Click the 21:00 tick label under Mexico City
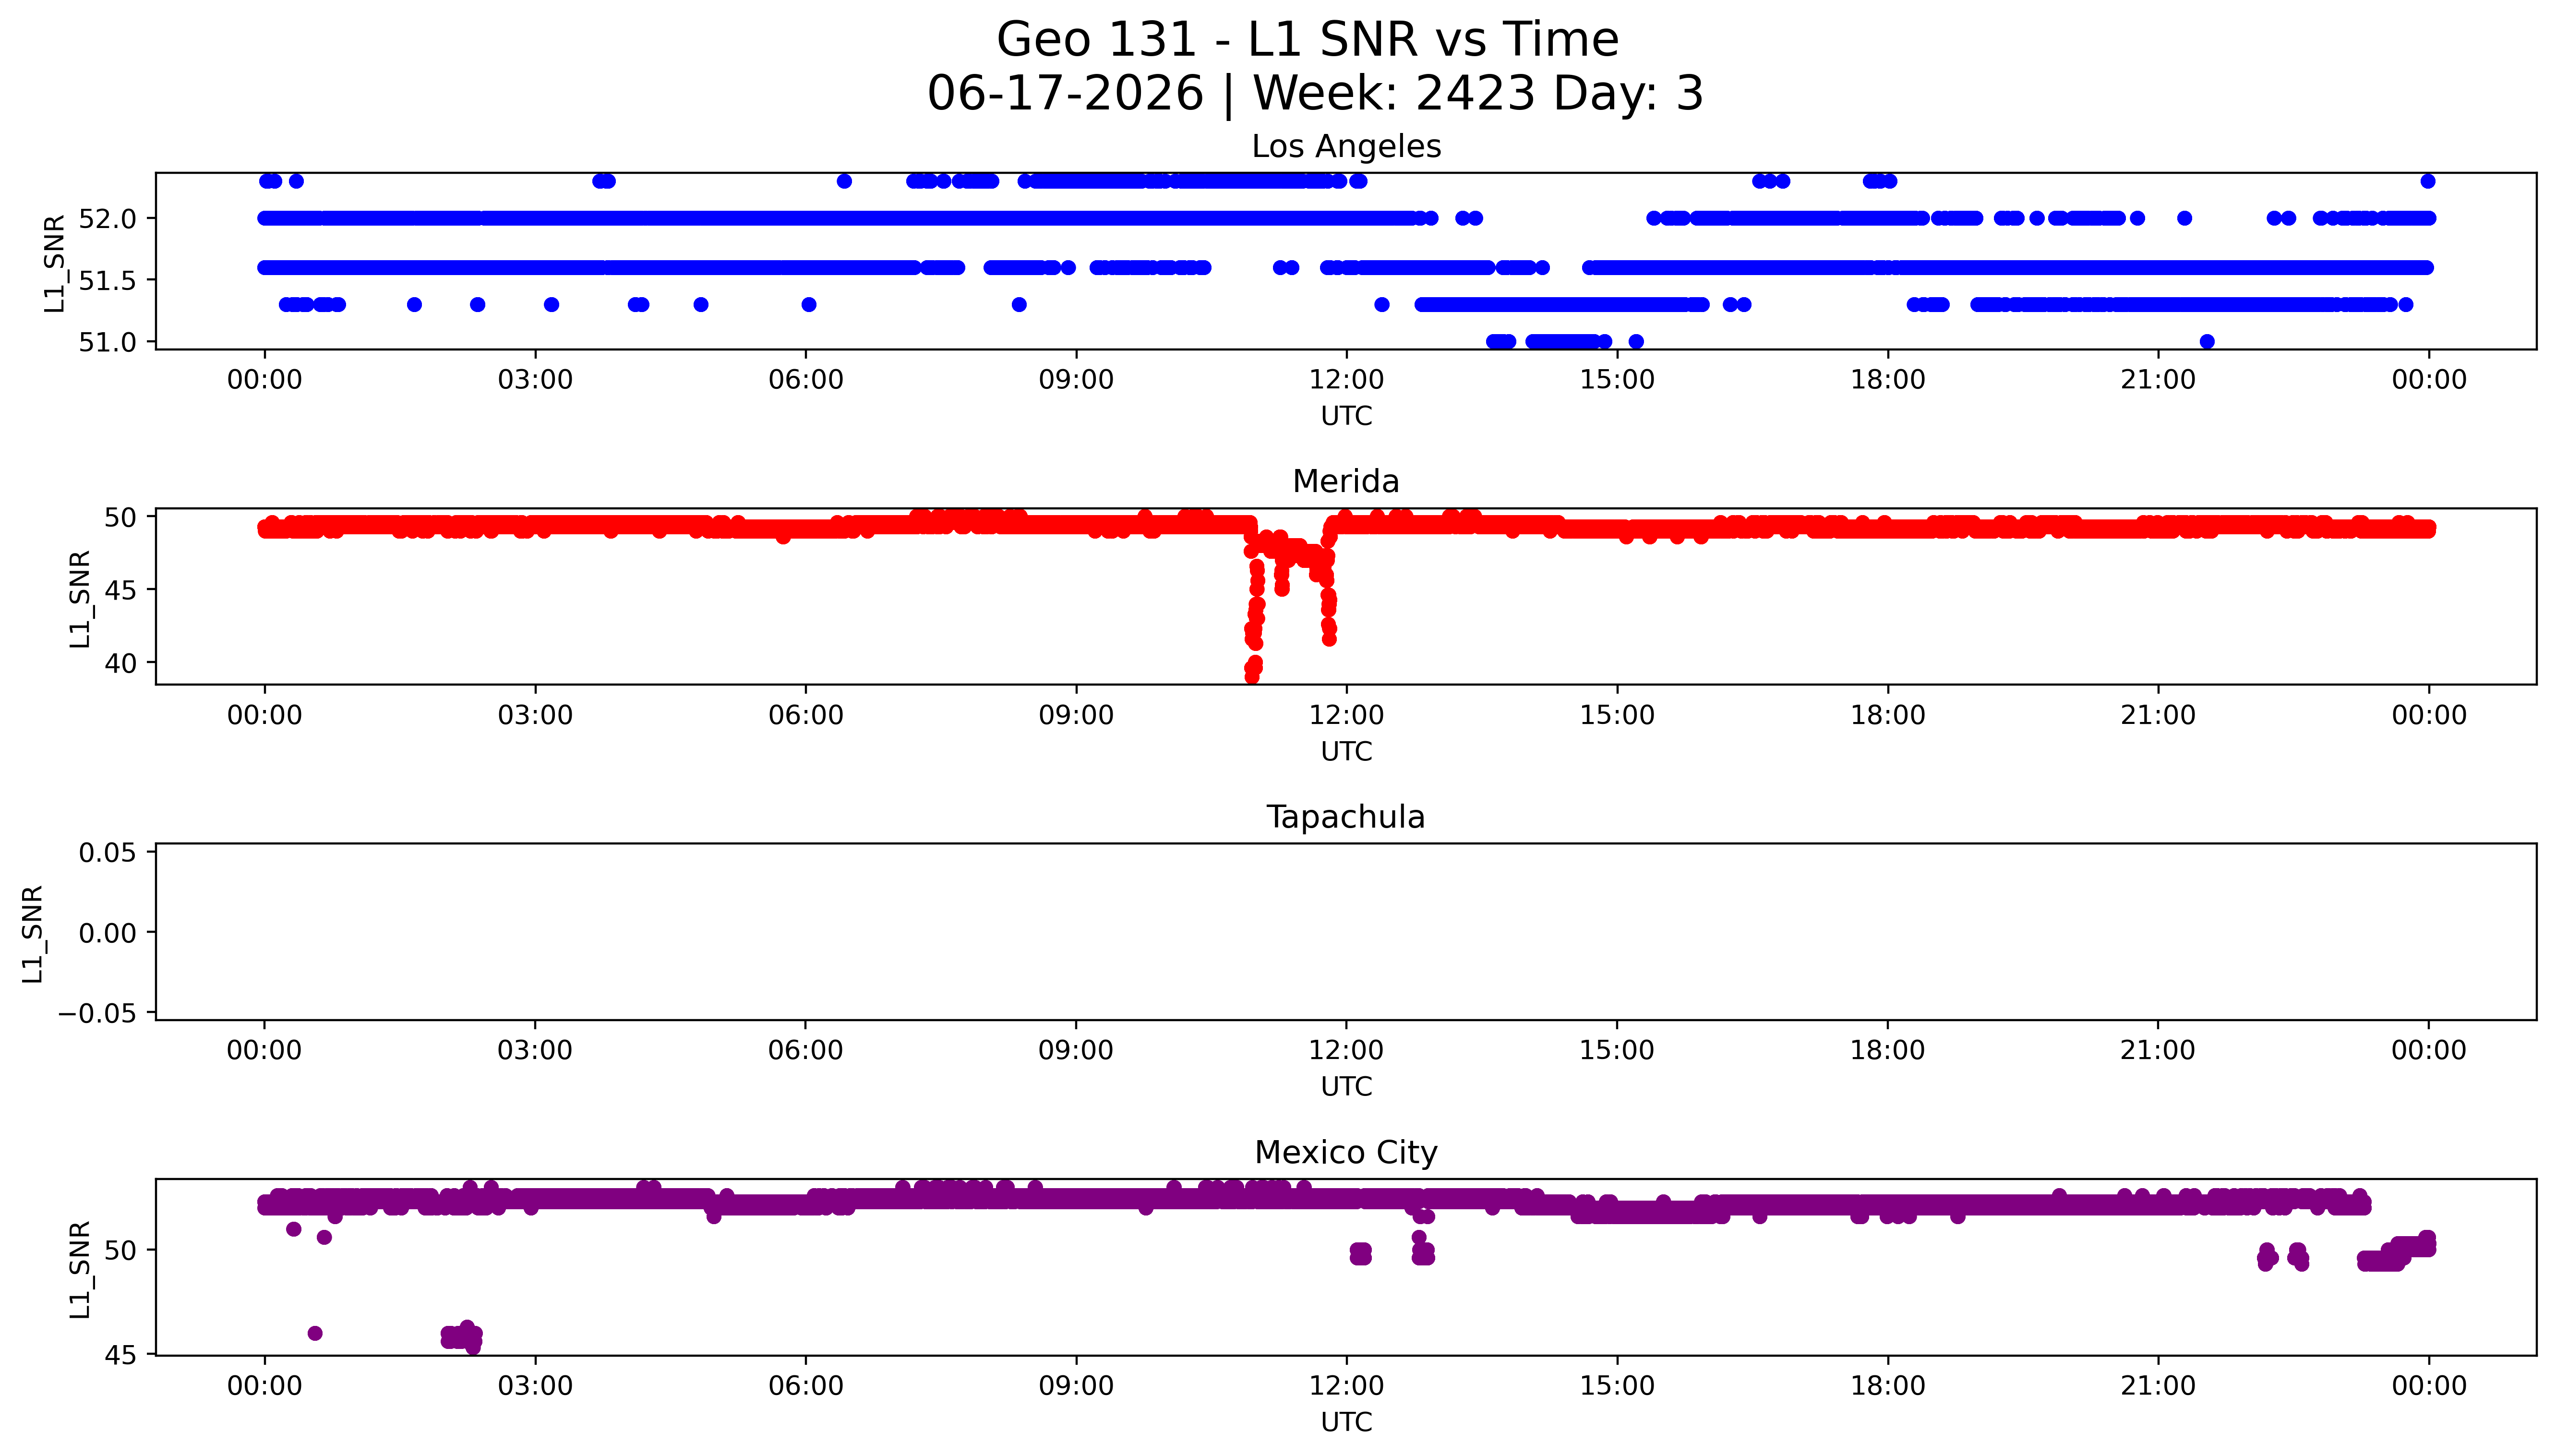The height and width of the screenshot is (1456, 2556). click(2158, 1386)
